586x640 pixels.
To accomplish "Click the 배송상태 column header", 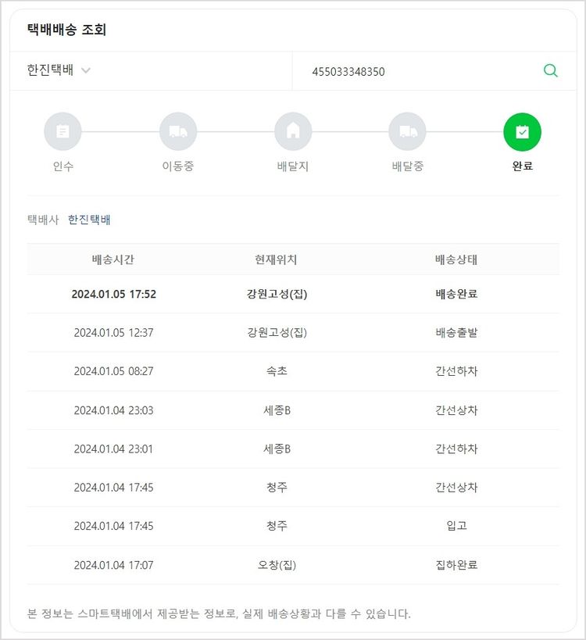I will pos(456,259).
